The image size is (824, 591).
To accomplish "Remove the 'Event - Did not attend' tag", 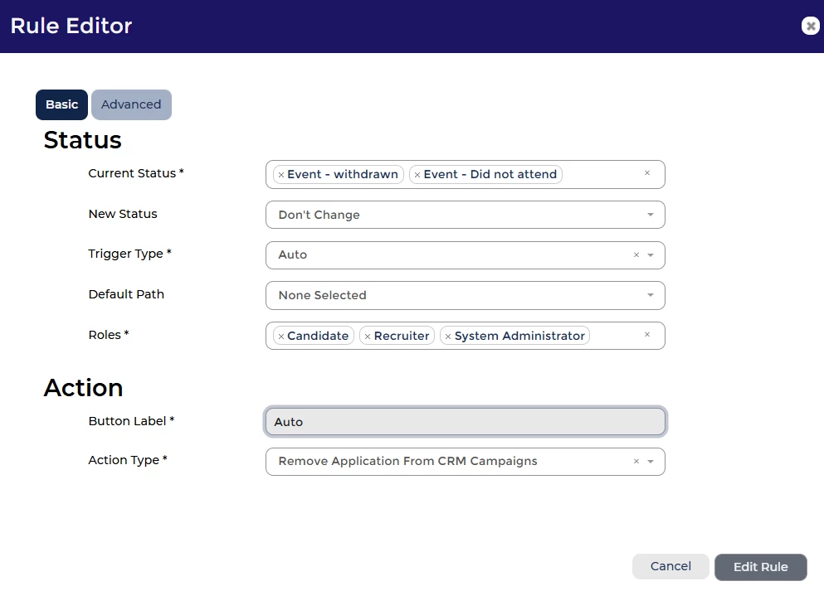I will click(x=417, y=175).
